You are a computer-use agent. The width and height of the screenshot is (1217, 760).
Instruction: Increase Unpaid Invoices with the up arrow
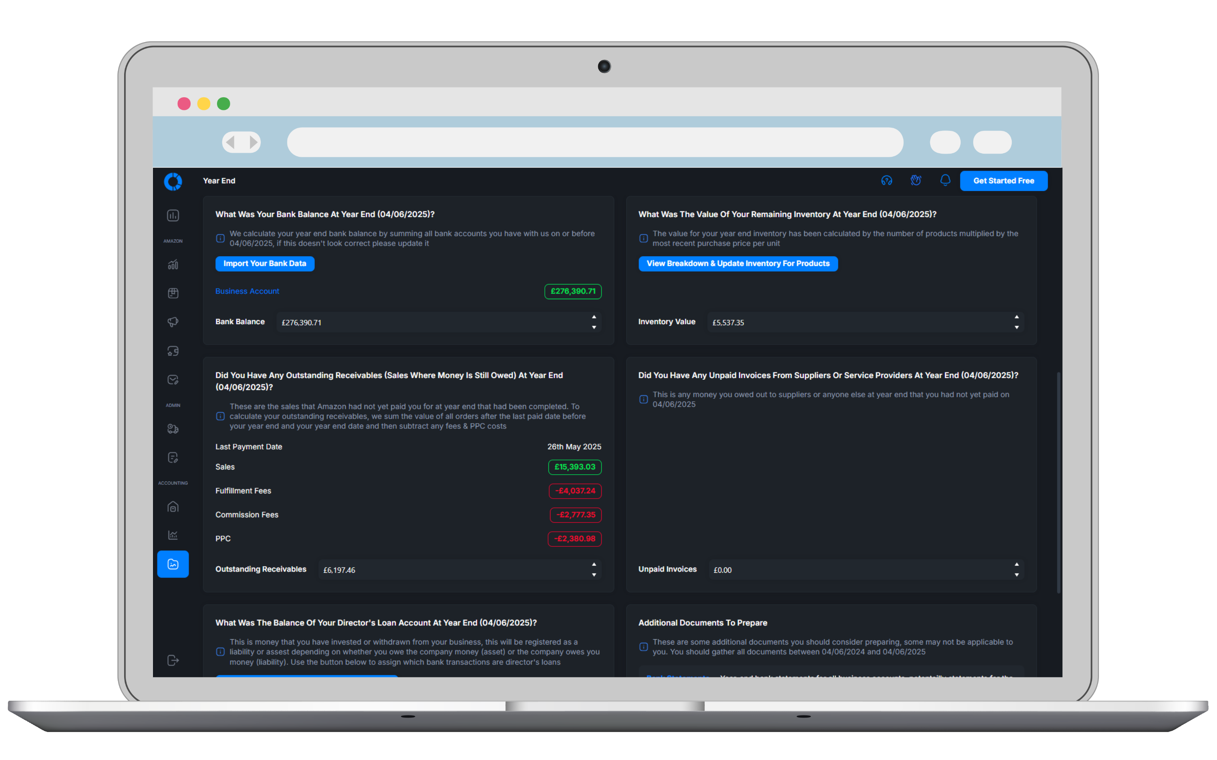click(1017, 565)
